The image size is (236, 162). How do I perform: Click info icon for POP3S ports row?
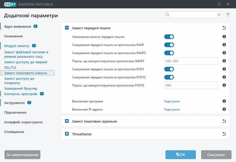pyautogui.click(x=224, y=85)
